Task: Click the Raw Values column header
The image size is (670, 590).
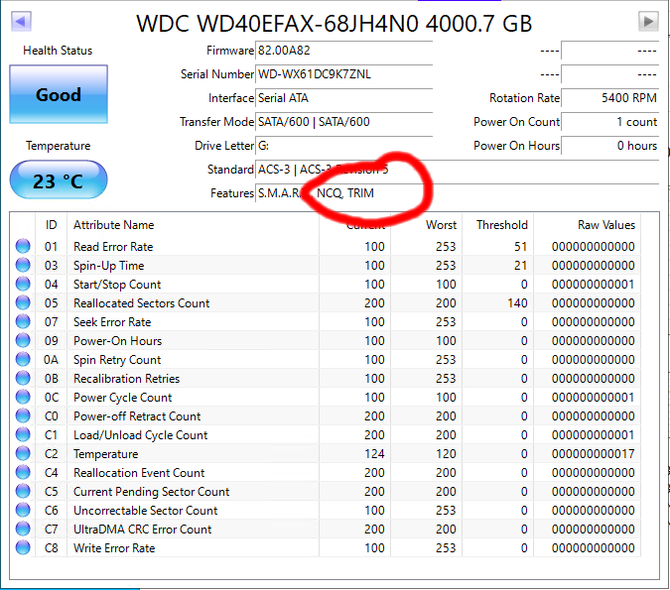Action: [606, 225]
